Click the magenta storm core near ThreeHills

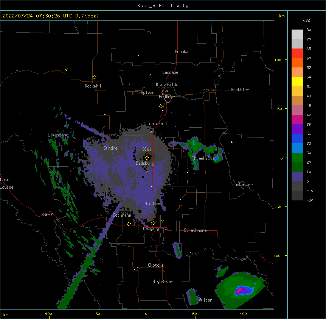(x=217, y=158)
